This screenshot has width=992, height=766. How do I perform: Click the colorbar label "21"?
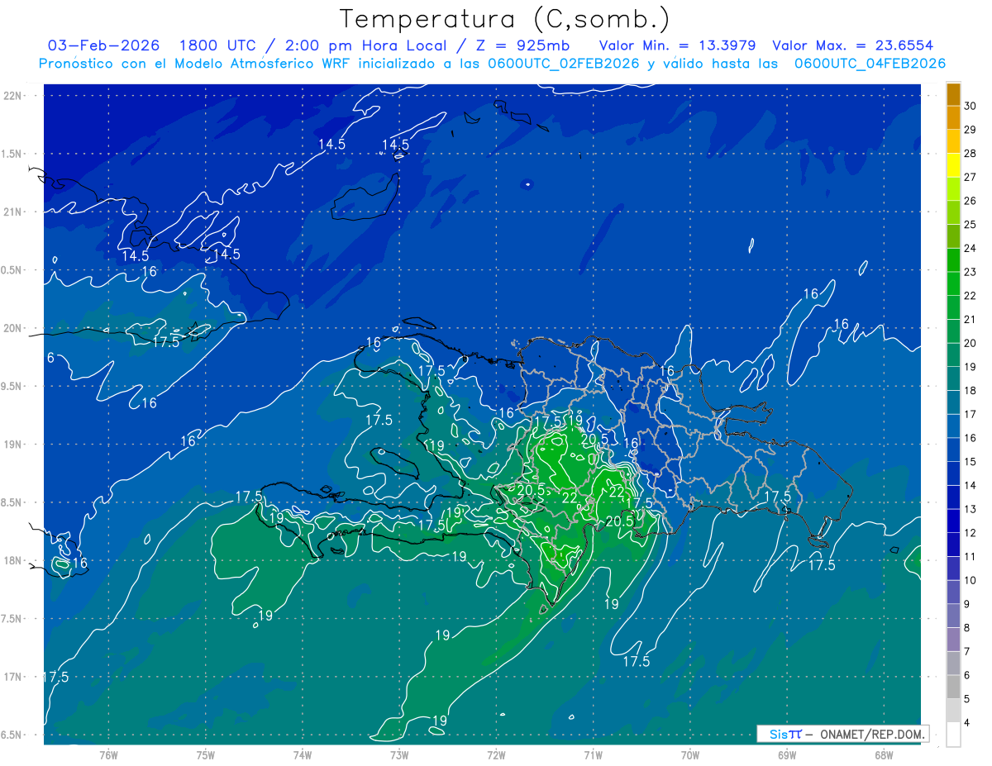[x=971, y=320]
